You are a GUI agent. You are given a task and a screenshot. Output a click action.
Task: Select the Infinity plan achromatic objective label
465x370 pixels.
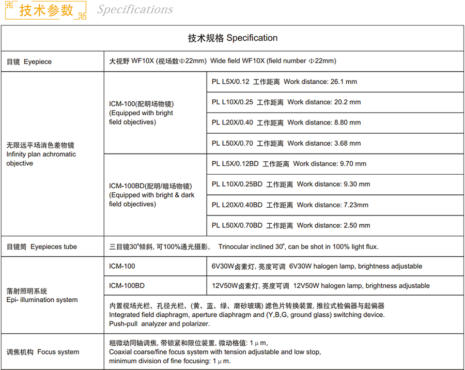tap(41, 154)
